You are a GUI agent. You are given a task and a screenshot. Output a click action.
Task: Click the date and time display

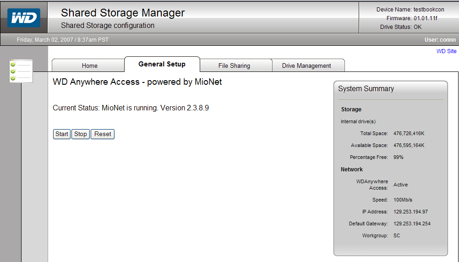coord(63,40)
